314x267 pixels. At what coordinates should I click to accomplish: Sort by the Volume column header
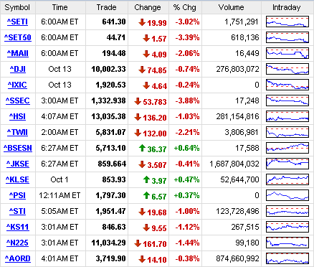tap(232, 7)
